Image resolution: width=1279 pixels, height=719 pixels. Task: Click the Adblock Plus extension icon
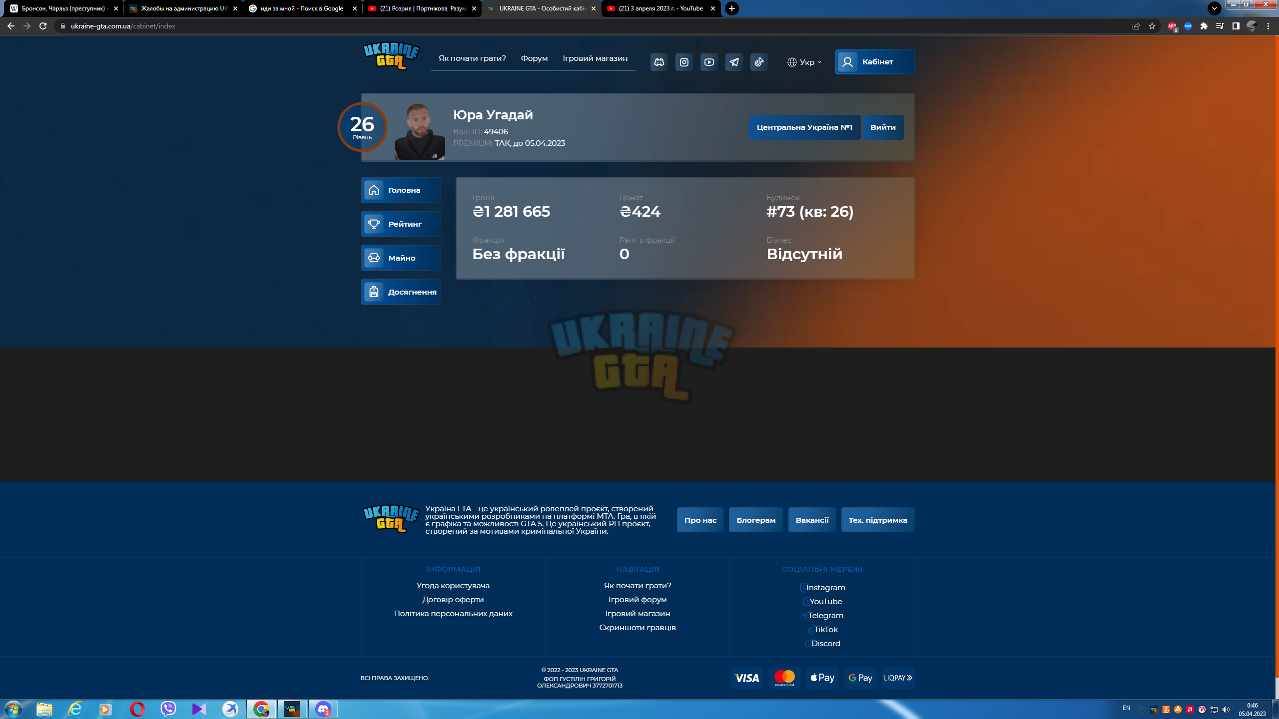[1172, 26]
